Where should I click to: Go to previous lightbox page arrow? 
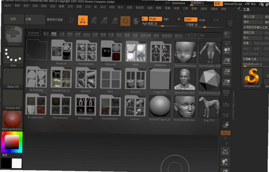tap(189, 36)
